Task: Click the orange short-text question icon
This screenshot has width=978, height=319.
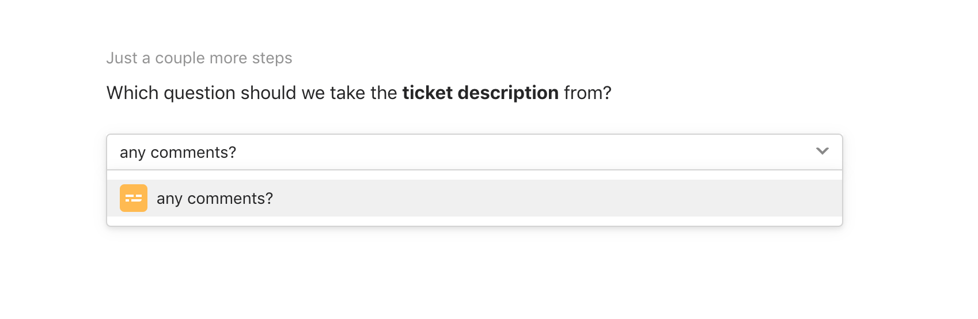Action: 134,198
